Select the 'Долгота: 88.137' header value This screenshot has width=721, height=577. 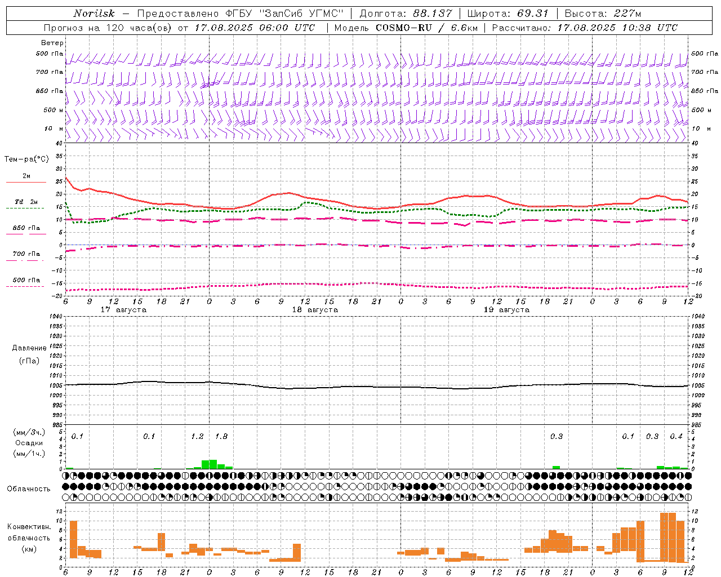click(x=406, y=14)
